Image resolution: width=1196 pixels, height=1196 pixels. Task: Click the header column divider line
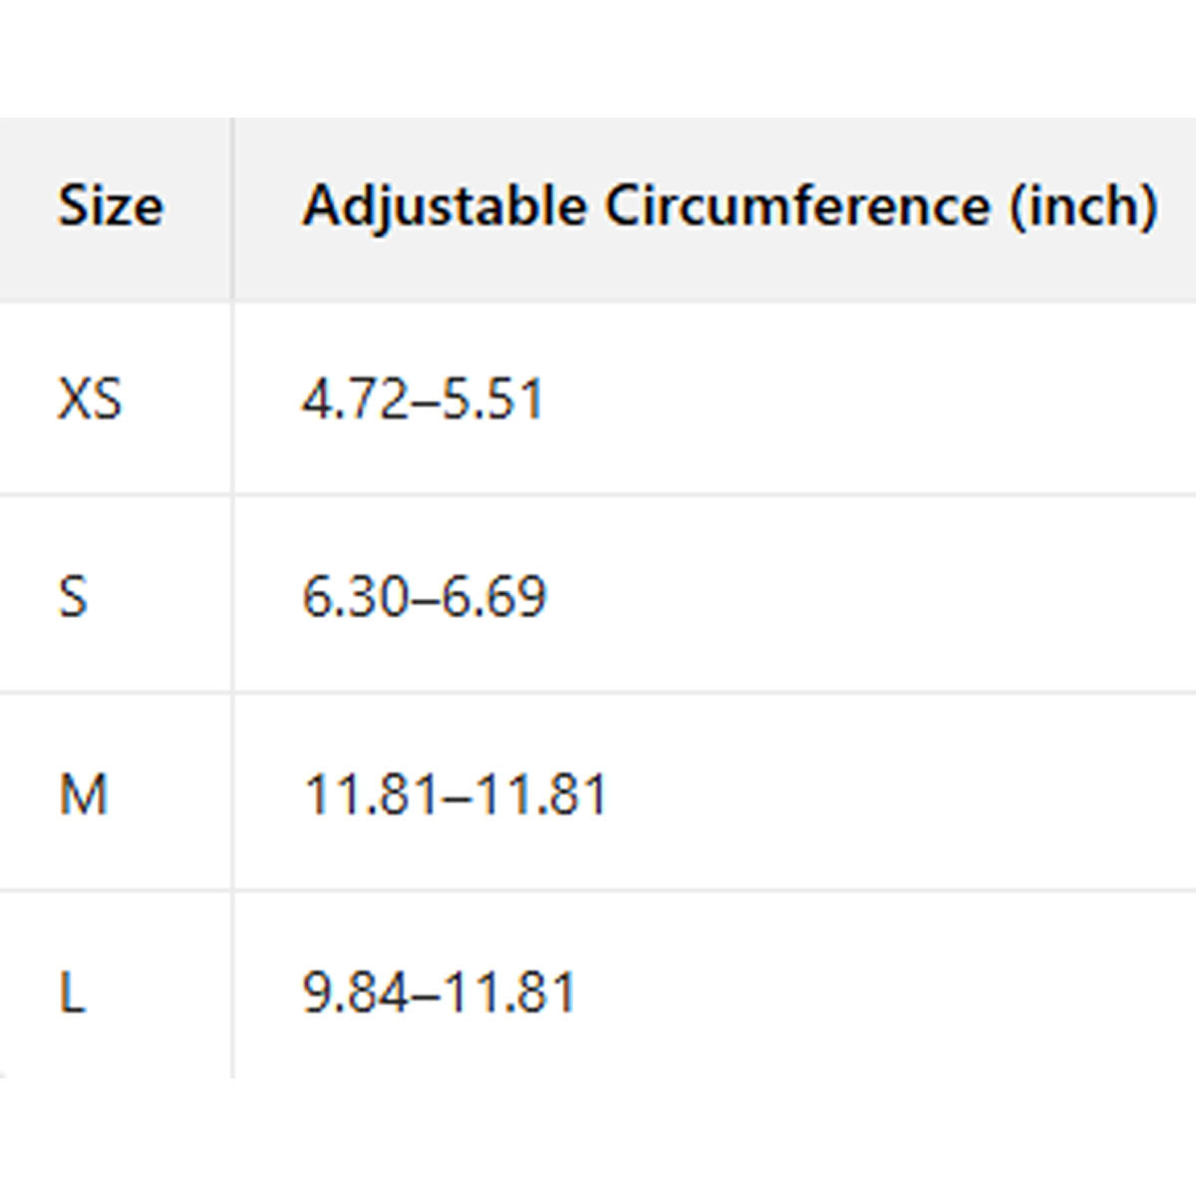pyautogui.click(x=232, y=207)
